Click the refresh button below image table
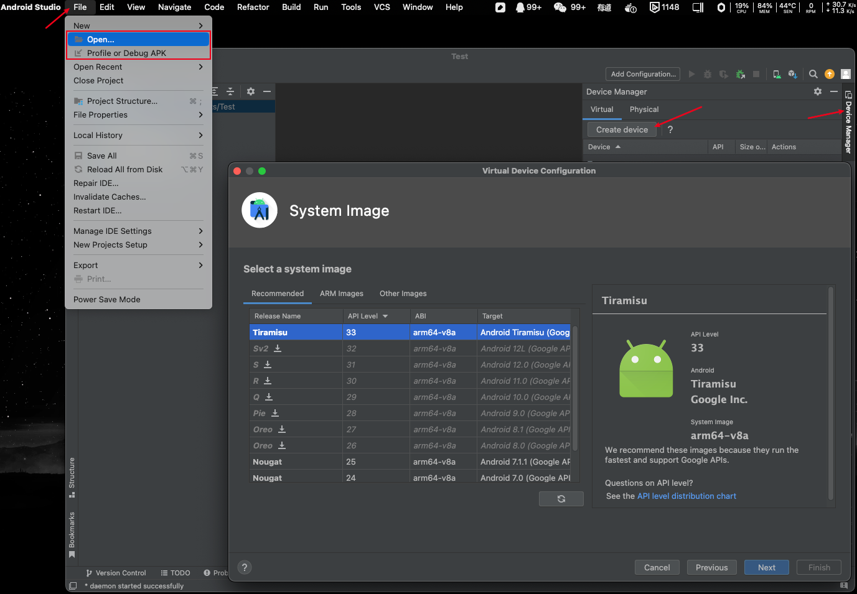 (x=561, y=499)
